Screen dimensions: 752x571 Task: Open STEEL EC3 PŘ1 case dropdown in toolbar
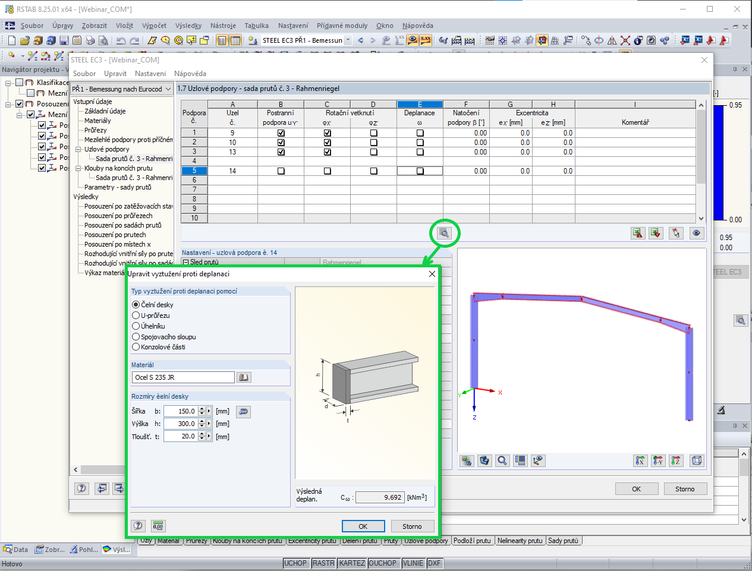[x=348, y=40]
